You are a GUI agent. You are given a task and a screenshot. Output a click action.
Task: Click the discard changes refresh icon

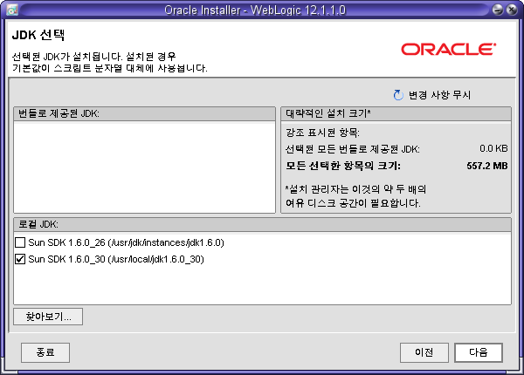[x=399, y=94]
